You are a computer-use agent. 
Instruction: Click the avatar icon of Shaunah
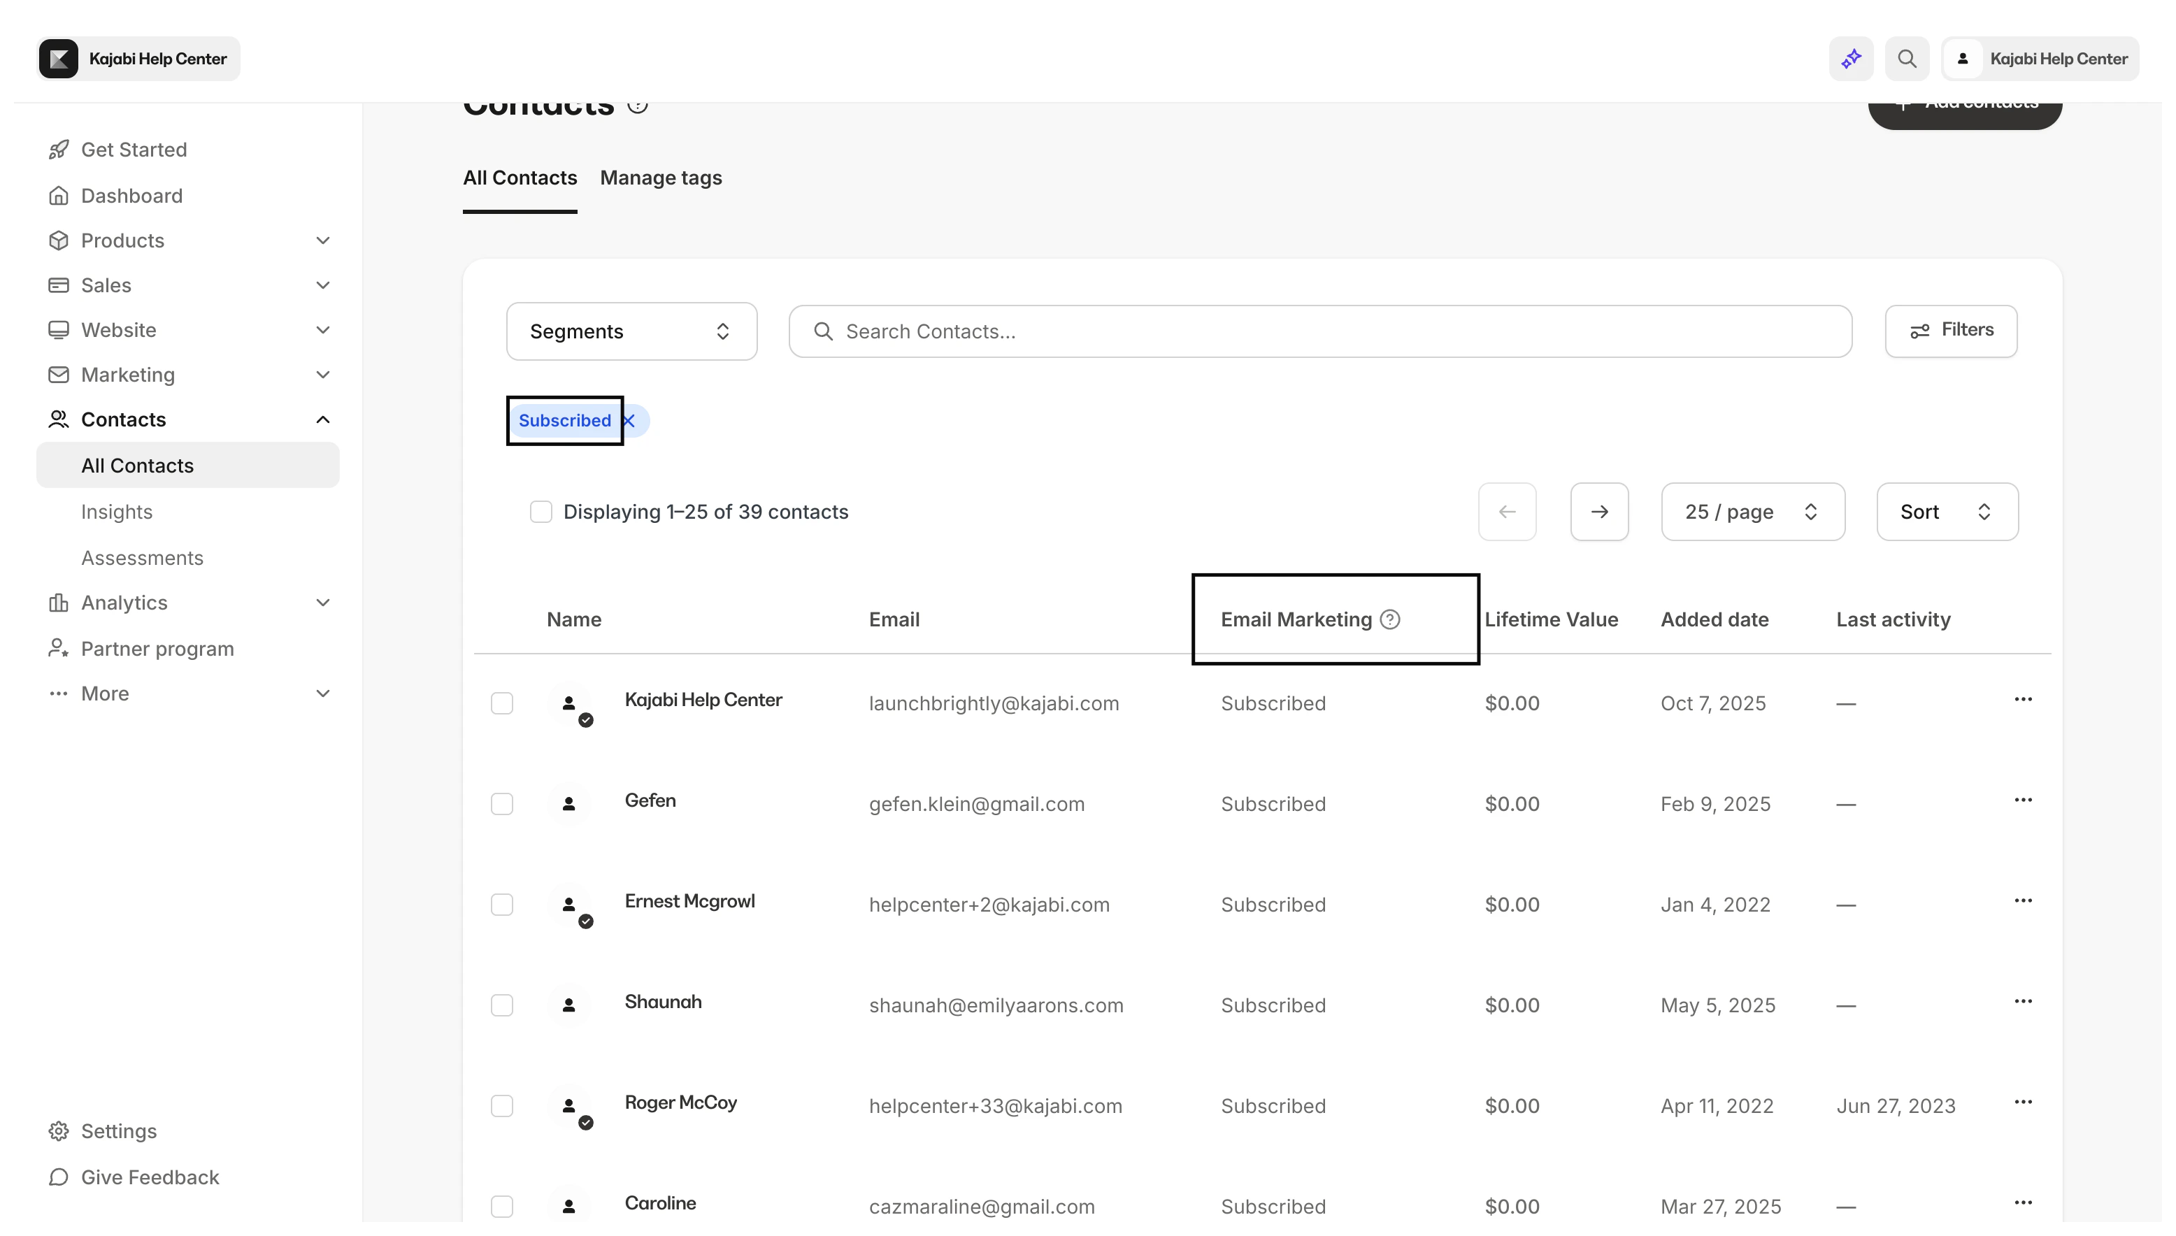[x=569, y=1005]
